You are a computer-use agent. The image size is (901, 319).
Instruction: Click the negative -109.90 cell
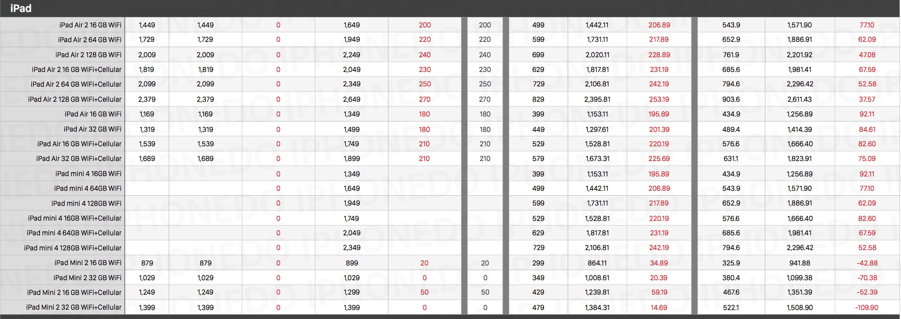(867, 308)
